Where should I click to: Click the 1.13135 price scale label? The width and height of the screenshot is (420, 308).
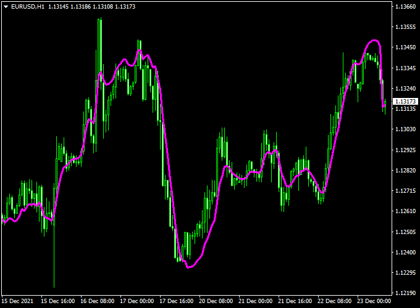coord(406,108)
